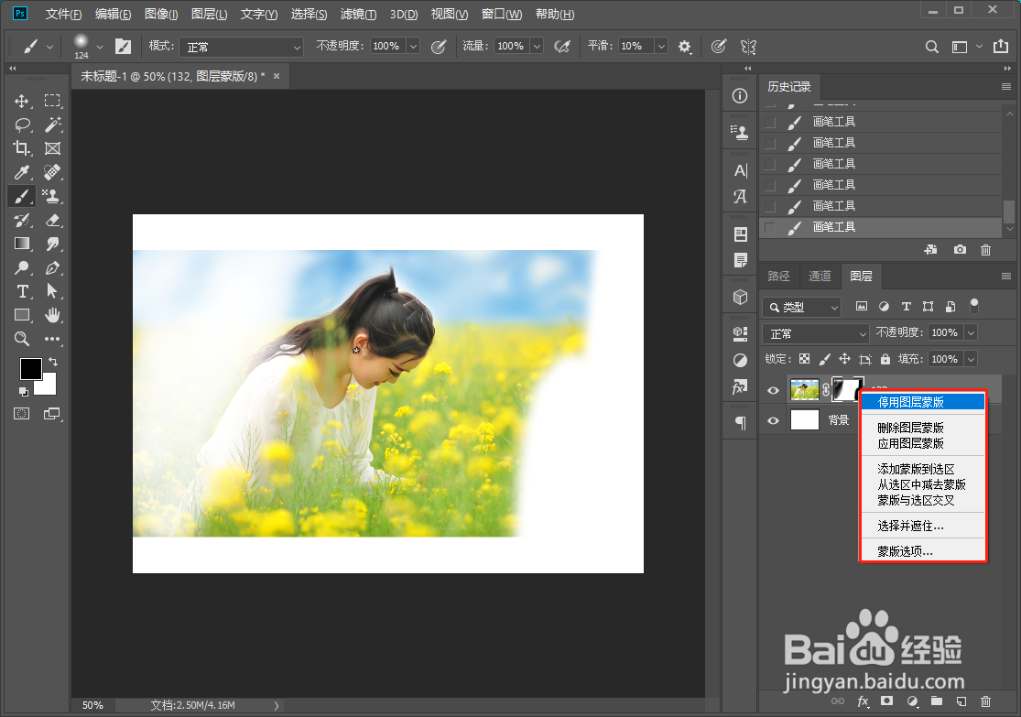Choose 蒙版选项... in context menu
1021x717 pixels.
tap(922, 551)
